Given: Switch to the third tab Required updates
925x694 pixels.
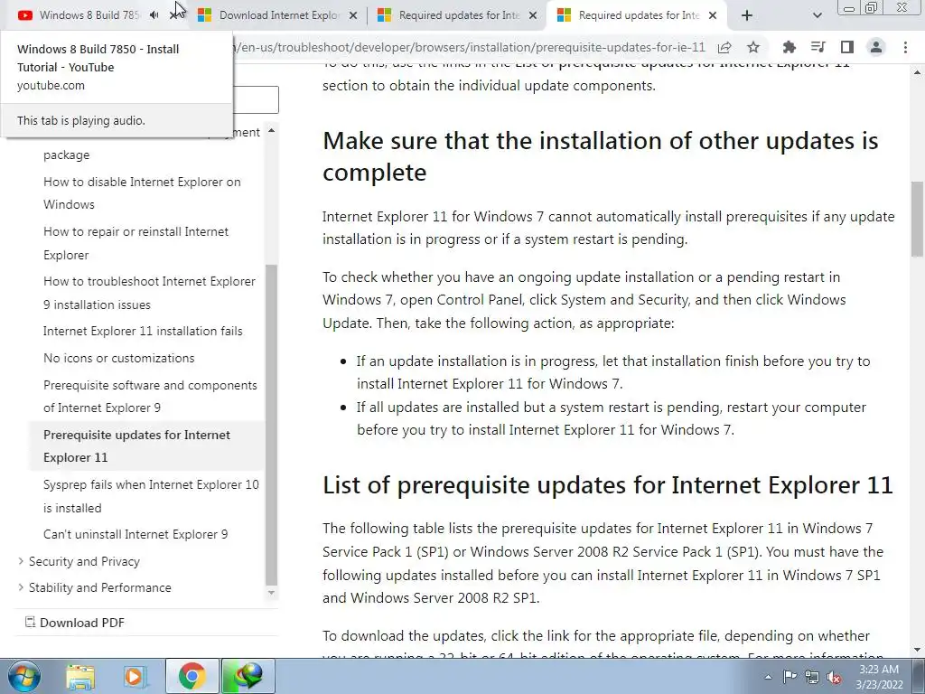Looking at the screenshot, I should click(457, 15).
